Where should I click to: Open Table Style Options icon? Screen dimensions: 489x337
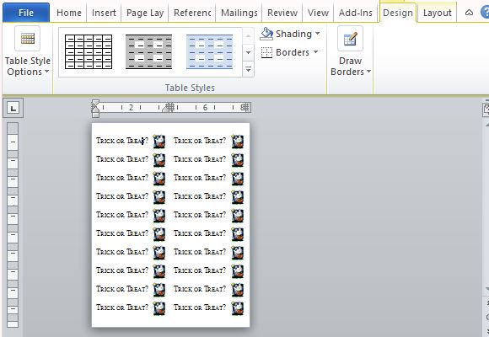click(x=28, y=39)
